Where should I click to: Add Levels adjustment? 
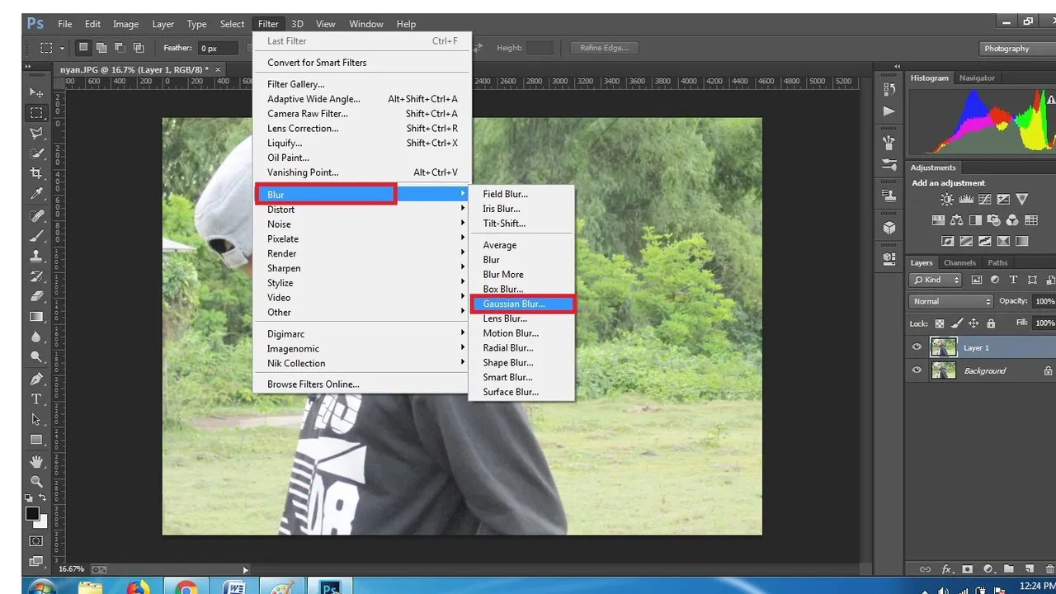tap(966, 199)
